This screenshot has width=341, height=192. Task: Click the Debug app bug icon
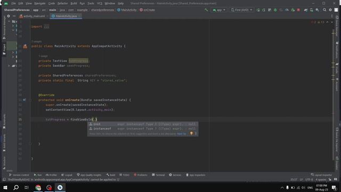pos(275,10)
